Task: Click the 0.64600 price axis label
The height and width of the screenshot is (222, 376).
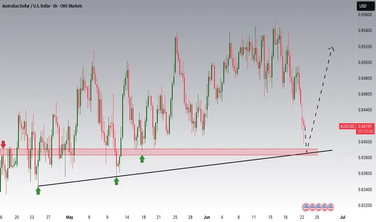Action: (x=365, y=94)
